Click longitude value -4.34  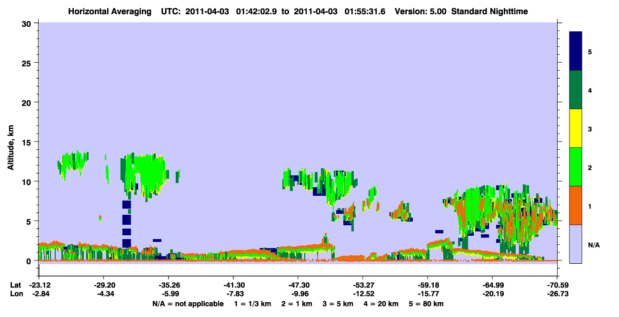[x=104, y=294]
